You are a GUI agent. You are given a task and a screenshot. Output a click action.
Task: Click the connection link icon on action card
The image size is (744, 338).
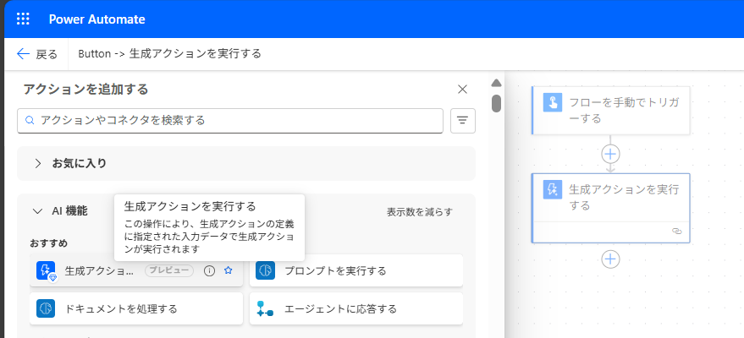click(675, 231)
